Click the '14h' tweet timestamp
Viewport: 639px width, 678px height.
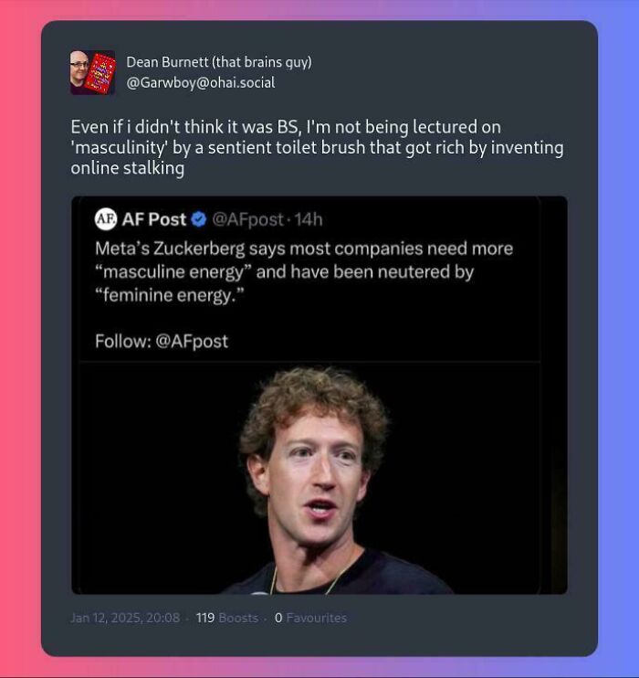click(309, 219)
